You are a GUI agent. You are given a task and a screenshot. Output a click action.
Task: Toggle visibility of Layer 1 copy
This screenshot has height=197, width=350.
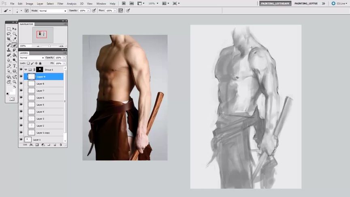click(x=21, y=133)
